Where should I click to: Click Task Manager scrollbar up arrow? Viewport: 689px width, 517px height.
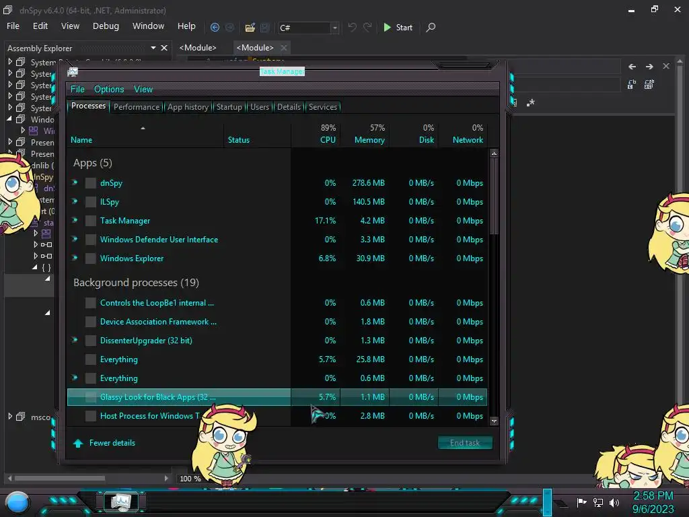pyautogui.click(x=494, y=153)
